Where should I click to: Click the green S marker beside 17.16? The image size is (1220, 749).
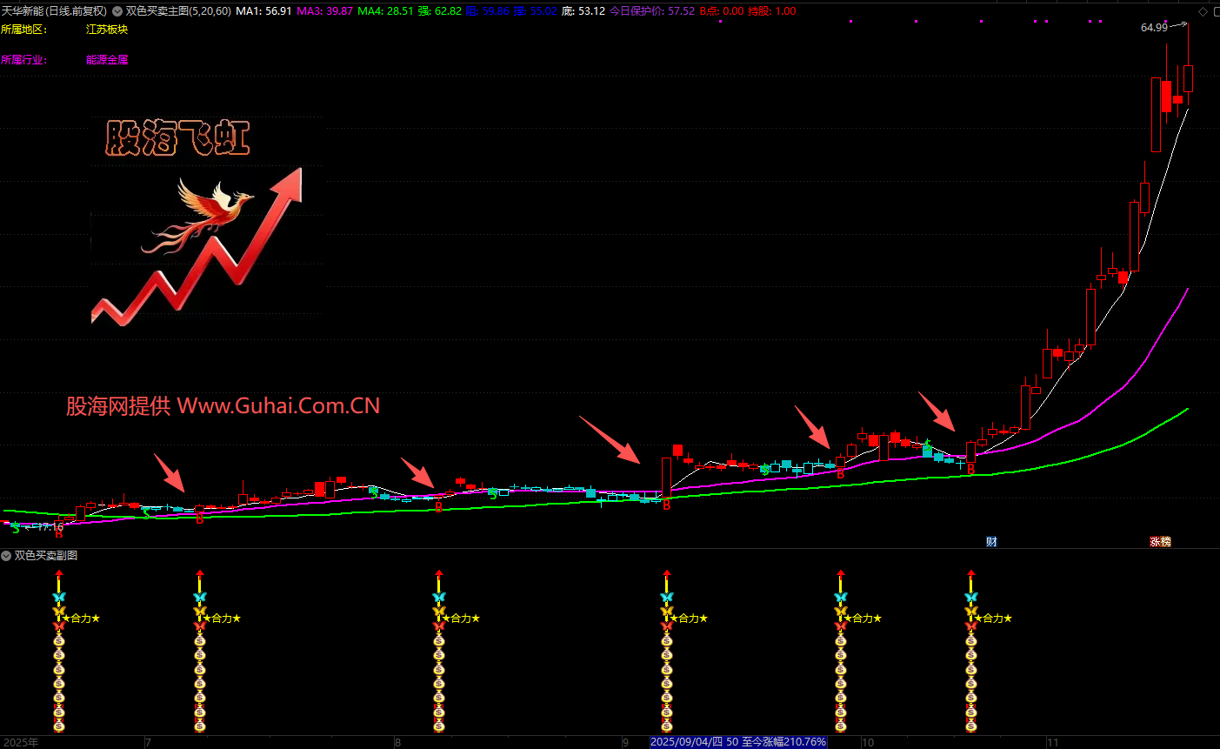[15, 528]
